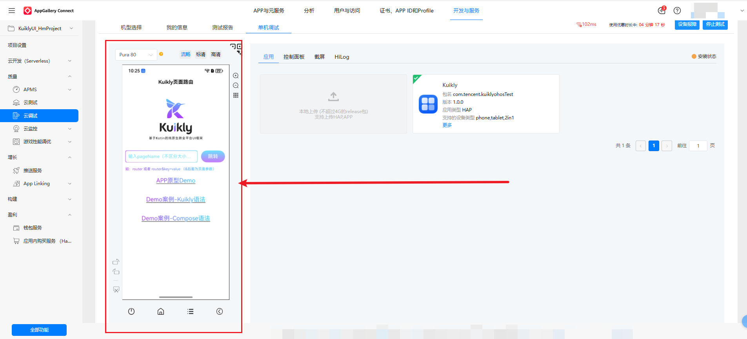
Task: Click the 云测试 sidebar icon
Action: click(16, 103)
